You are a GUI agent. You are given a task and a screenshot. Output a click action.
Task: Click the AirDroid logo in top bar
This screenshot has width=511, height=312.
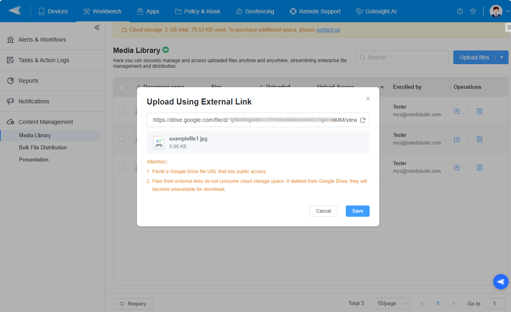coord(15,11)
